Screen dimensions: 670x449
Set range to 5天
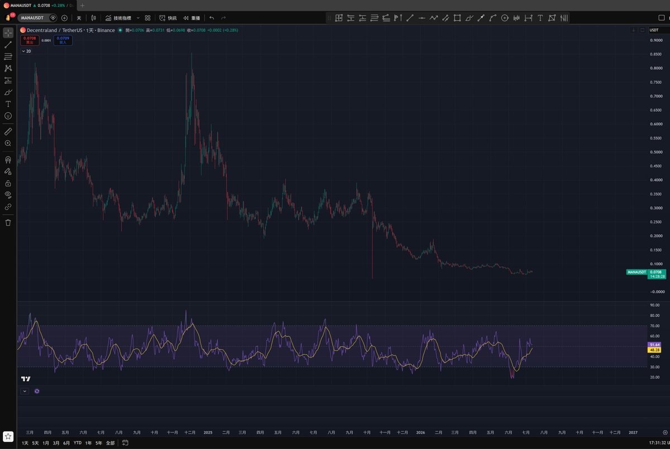(36, 442)
